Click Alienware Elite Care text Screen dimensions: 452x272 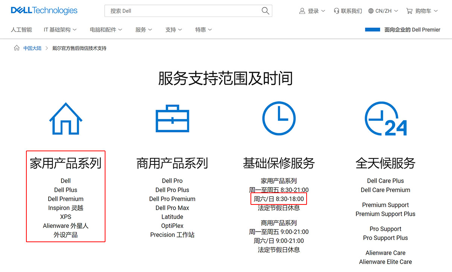pos(385,262)
